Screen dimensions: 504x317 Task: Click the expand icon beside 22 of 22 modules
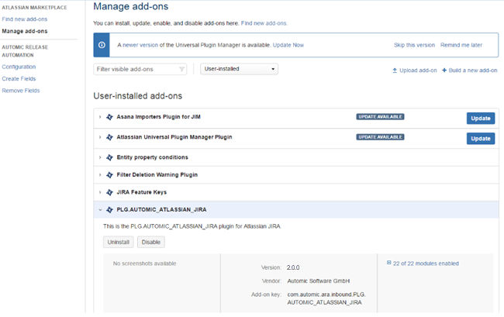(x=388, y=263)
